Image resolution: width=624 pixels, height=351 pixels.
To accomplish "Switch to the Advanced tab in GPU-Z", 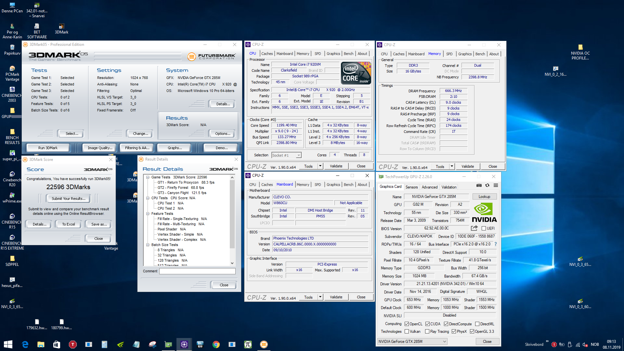I will pos(429,187).
